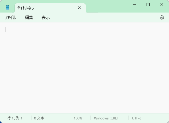This screenshot has height=123, width=169.
Task: Close the Notepad window
Action: tap(162, 4)
